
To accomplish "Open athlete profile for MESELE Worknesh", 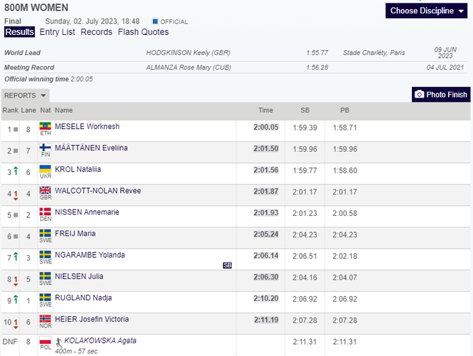I will (87, 127).
